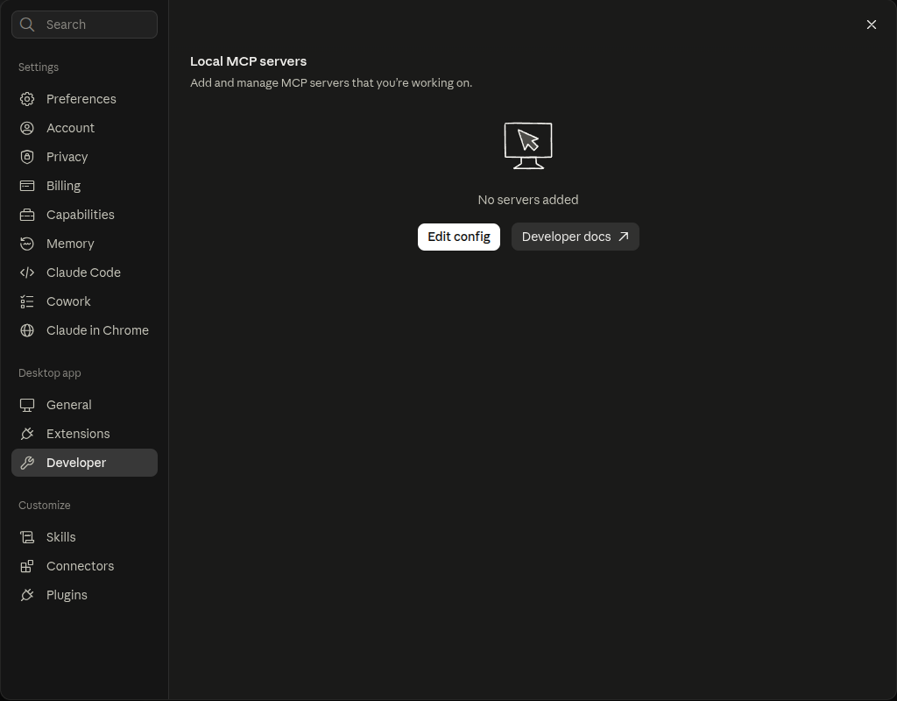Click the Plugins plug icon
This screenshot has width=897, height=701.
click(x=27, y=595)
